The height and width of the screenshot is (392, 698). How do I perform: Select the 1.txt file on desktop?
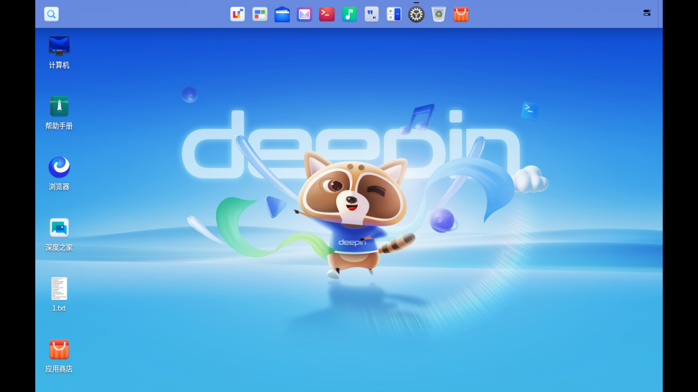59,295
